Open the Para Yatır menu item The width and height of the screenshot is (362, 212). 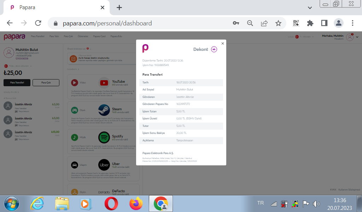[x=54, y=36]
